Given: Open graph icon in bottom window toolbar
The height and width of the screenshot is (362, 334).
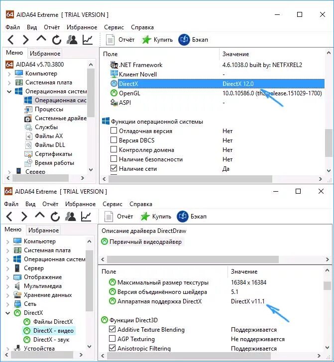Looking at the screenshot, I should (x=86, y=217).
